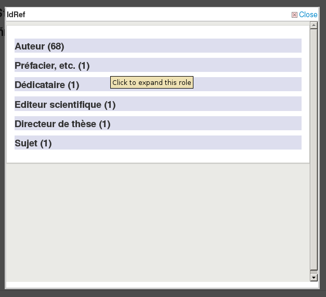Click the scrollbar down arrow
Viewport: 326px width, 297px height.
(x=314, y=278)
